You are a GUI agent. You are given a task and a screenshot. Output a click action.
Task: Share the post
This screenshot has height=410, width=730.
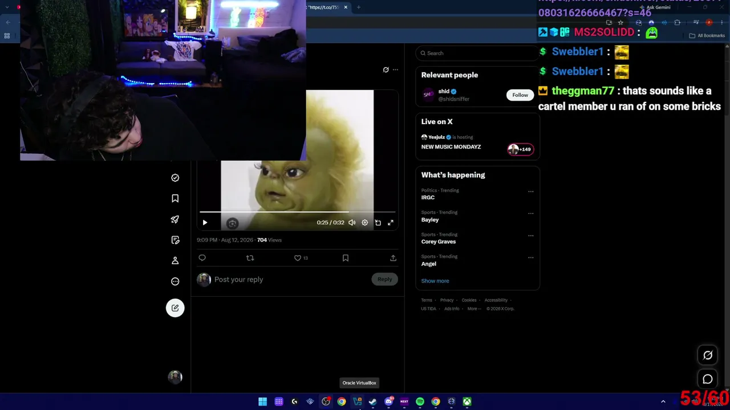(x=393, y=258)
